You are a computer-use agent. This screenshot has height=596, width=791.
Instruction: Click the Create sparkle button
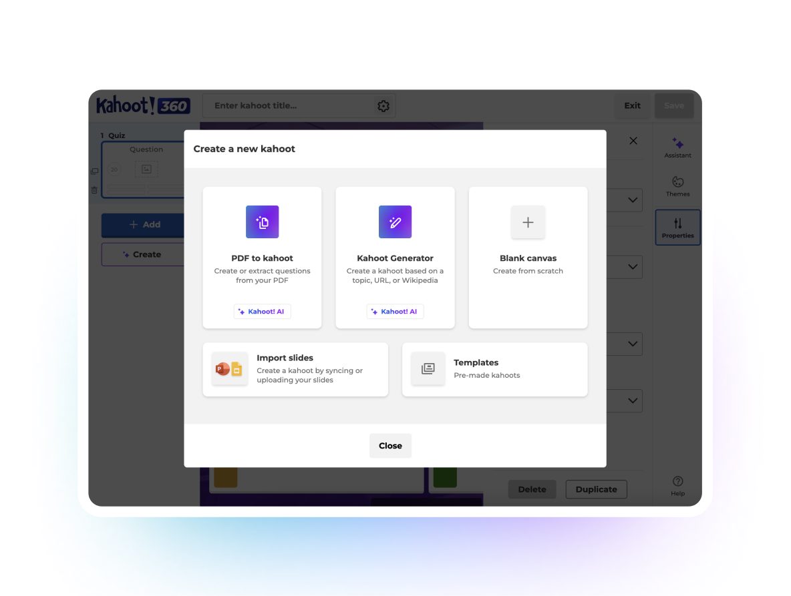click(143, 254)
